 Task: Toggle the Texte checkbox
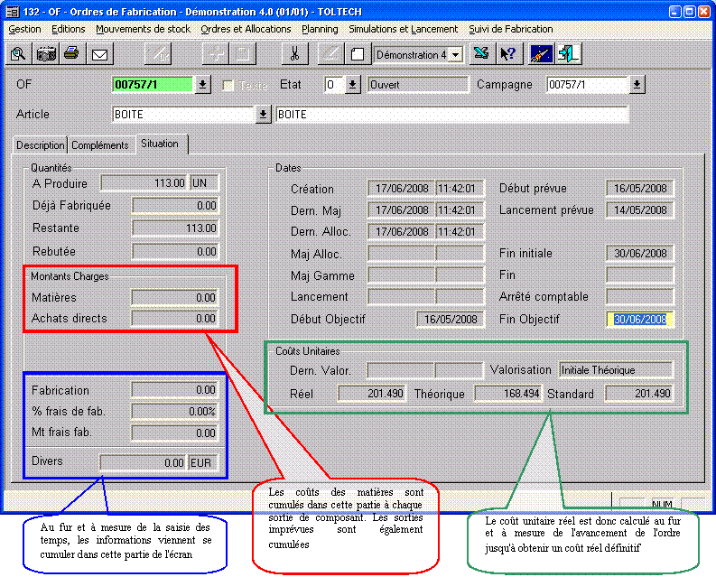click(228, 85)
